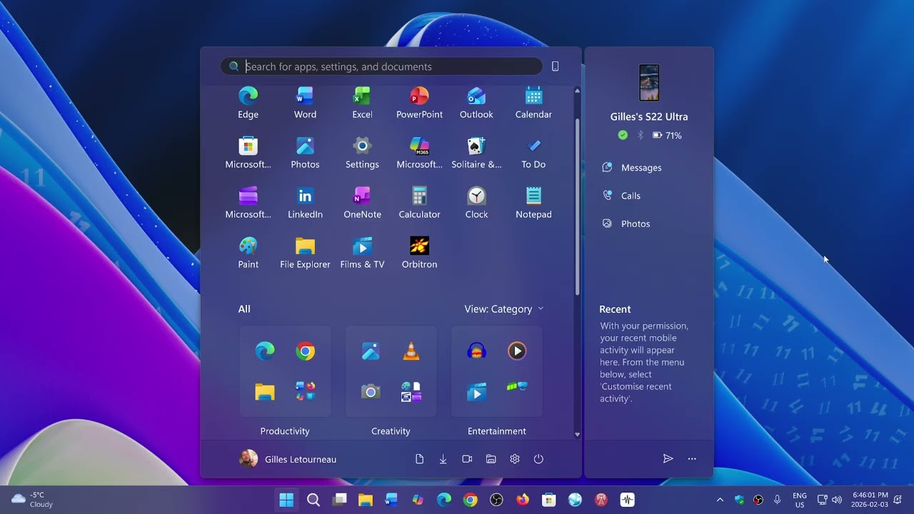The image size is (914, 514).
Task: Click the S22 Ultra phone thumbnail
Action: (x=649, y=83)
